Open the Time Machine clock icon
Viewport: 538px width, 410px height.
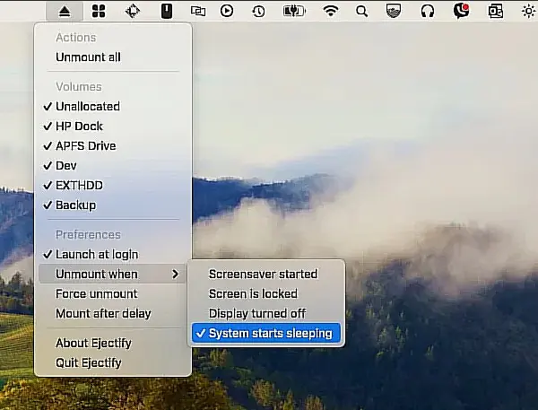[x=258, y=12]
